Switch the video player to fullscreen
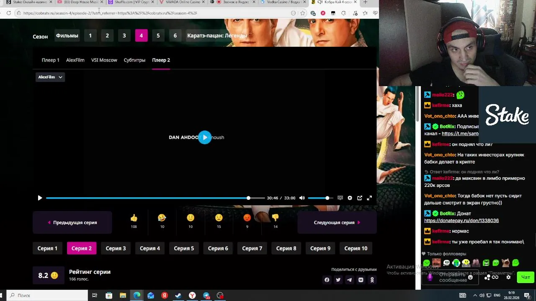This screenshot has width=536, height=301. pyautogui.click(x=369, y=198)
